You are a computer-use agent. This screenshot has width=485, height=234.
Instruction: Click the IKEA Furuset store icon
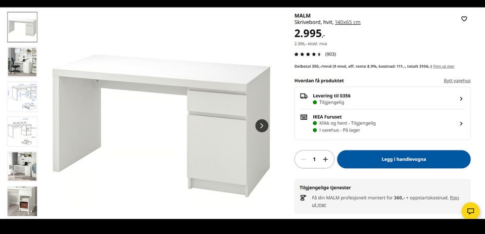coord(304,117)
